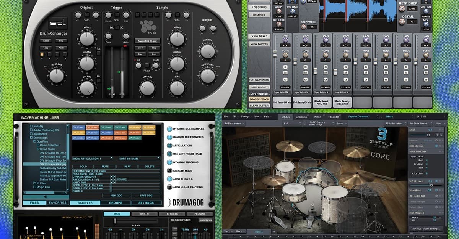Image resolution: width=459 pixels, height=239 pixels.
Task: Click the power icon next to Smoothing
Action: pos(436,190)
